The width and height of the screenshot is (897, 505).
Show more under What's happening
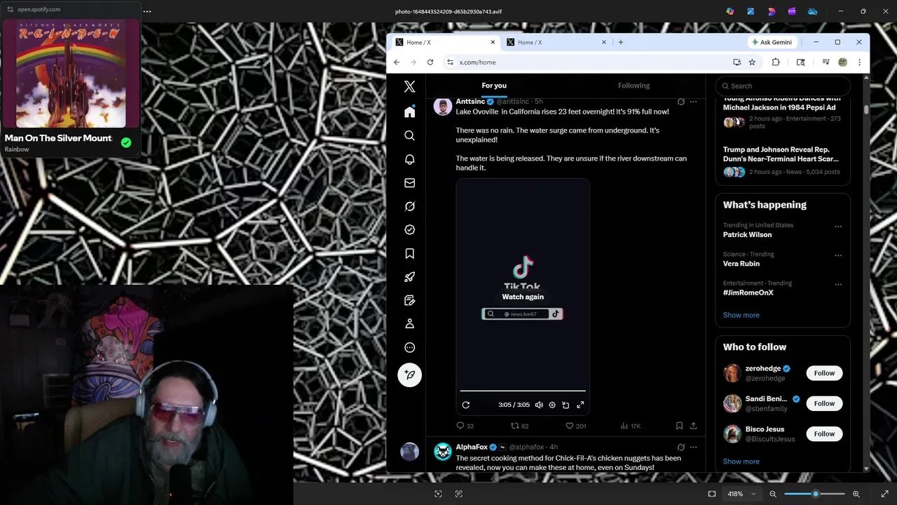point(741,315)
